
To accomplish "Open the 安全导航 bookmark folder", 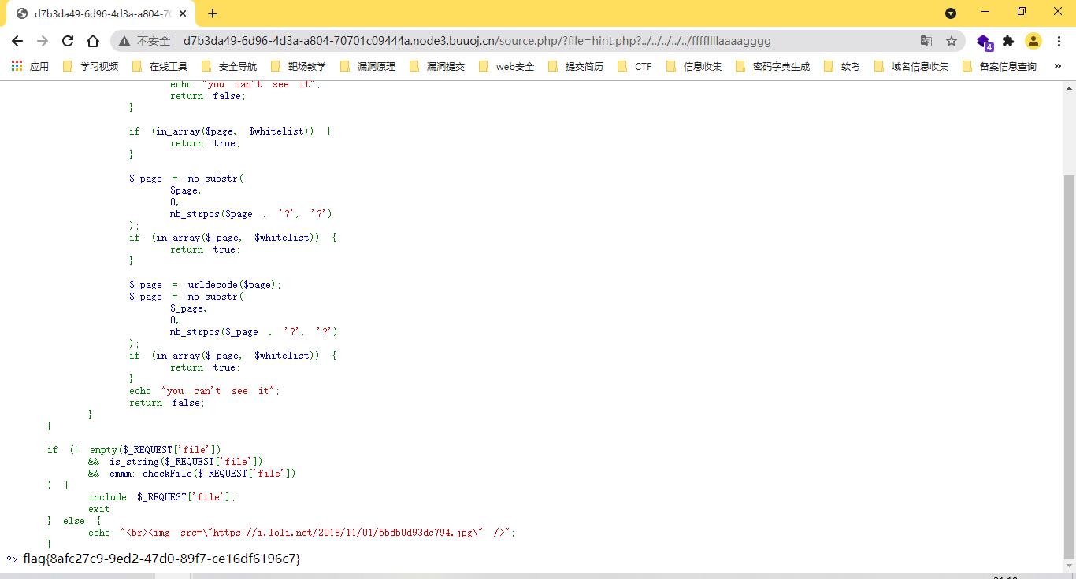I will [x=228, y=67].
